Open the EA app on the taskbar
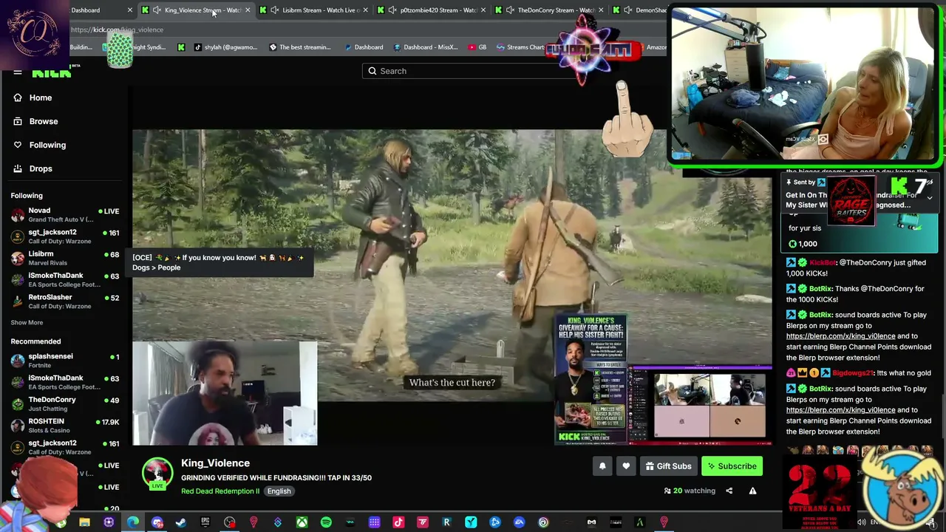The height and width of the screenshot is (532, 946). point(519,523)
